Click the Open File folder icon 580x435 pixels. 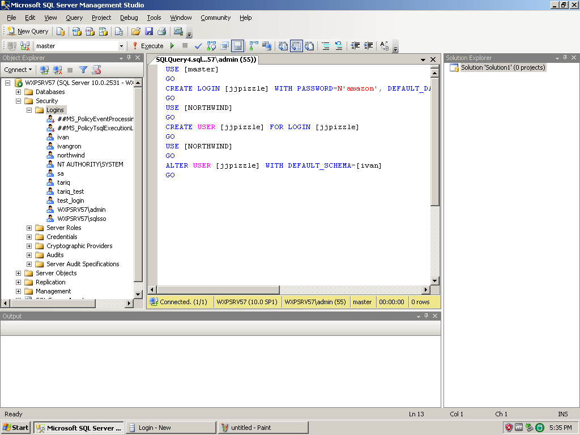(136, 32)
